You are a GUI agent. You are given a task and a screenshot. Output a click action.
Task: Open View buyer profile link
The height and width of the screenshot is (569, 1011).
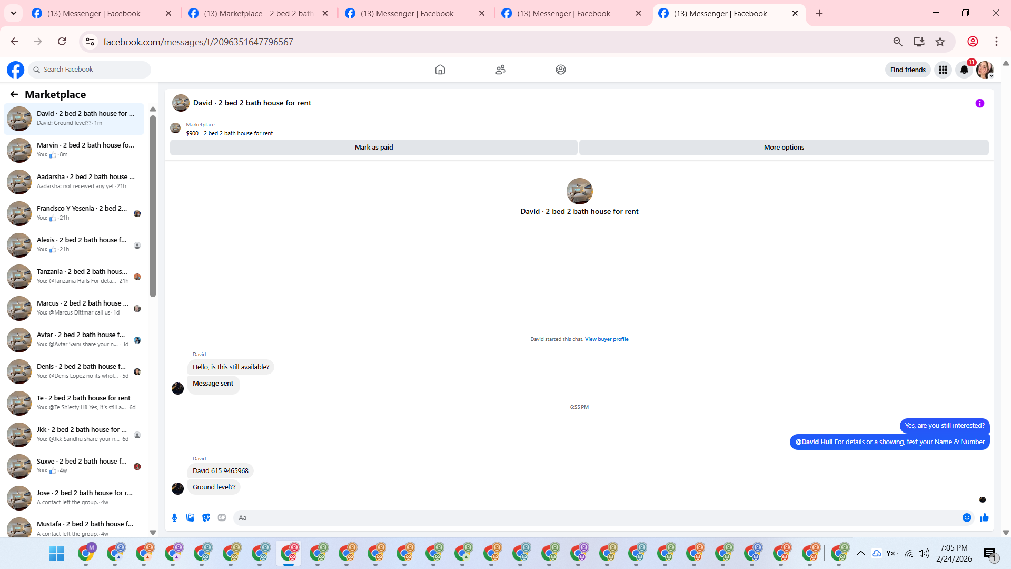tap(607, 339)
